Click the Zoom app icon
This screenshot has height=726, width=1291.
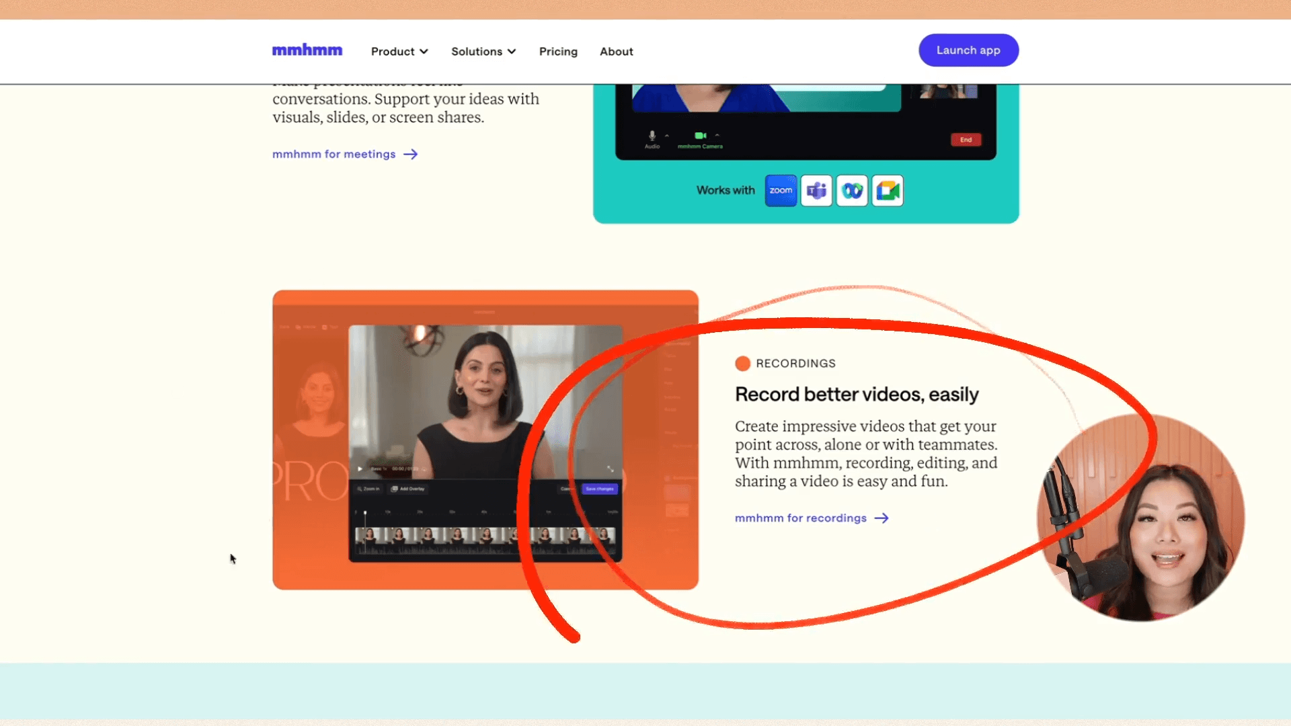pyautogui.click(x=781, y=191)
